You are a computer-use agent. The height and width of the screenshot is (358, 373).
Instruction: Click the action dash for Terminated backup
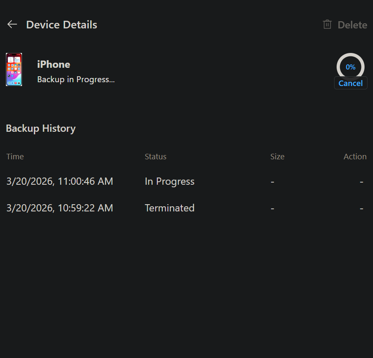(361, 208)
